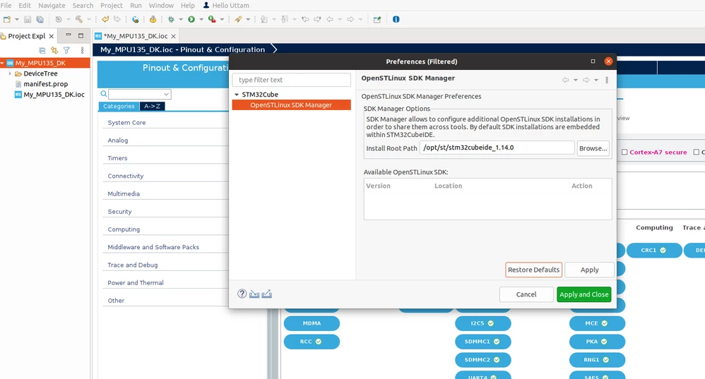This screenshot has width=705, height=379.
Task: Switch to the Categories tab
Action: tap(119, 106)
